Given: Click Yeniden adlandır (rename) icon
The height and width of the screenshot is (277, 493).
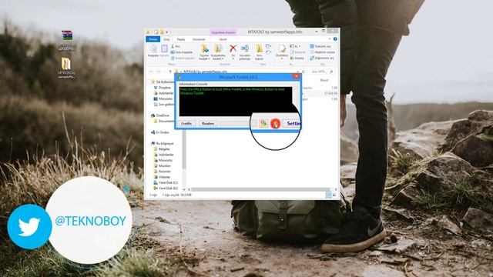Looking at the screenshot, I should 245,52.
